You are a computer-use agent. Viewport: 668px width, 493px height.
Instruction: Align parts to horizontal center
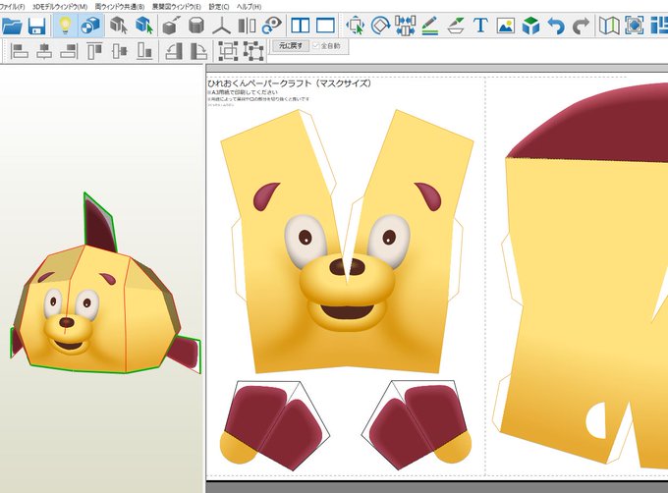tap(44, 51)
